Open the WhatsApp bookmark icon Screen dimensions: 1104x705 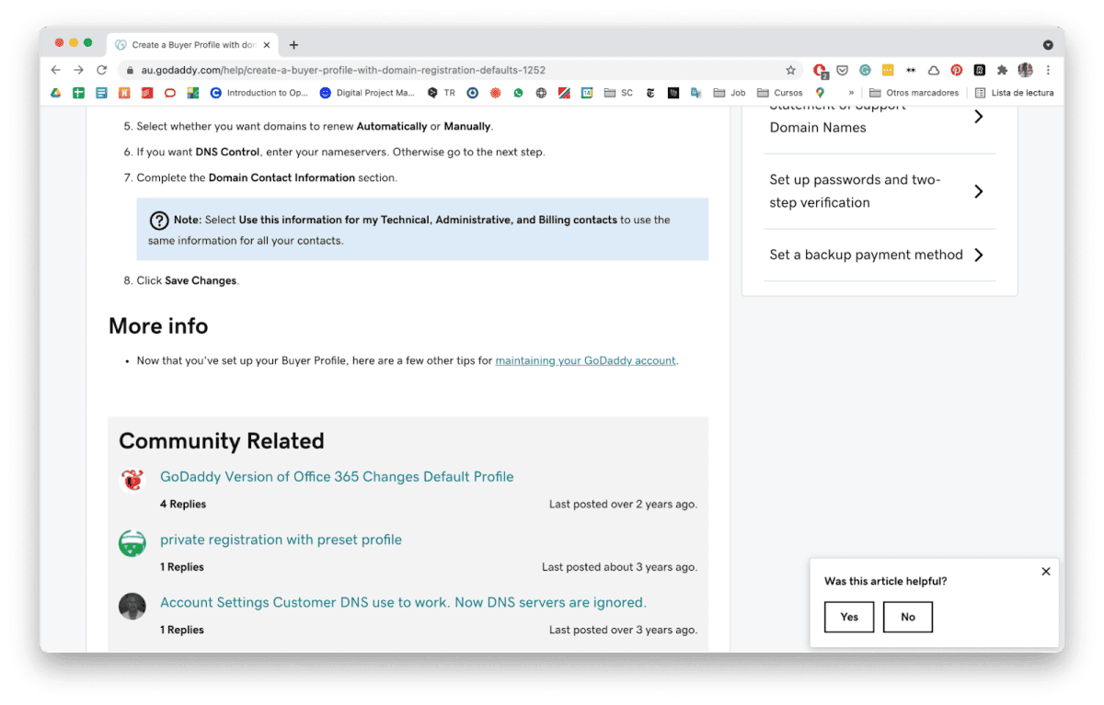click(x=518, y=93)
